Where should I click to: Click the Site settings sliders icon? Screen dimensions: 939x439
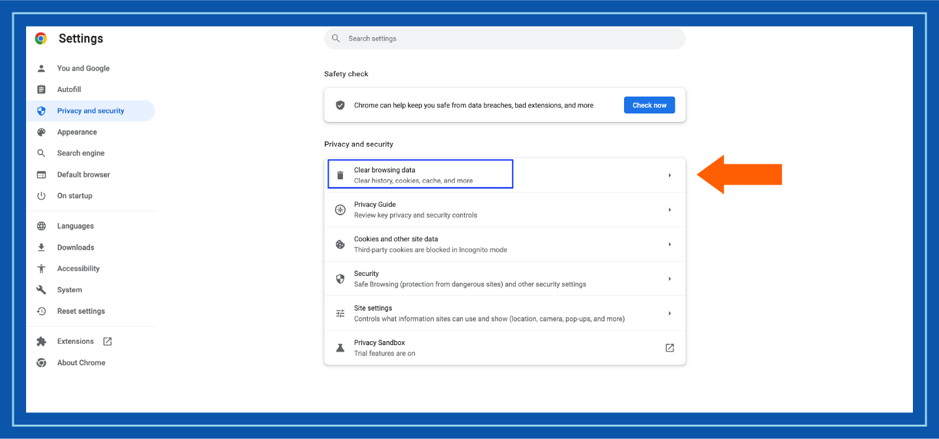pyautogui.click(x=340, y=312)
